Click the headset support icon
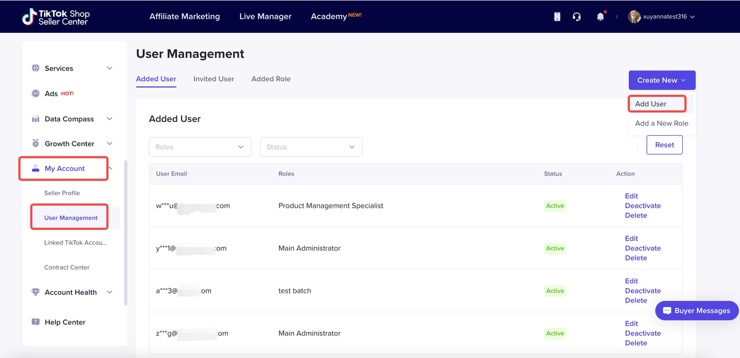The image size is (740, 358). tap(576, 17)
